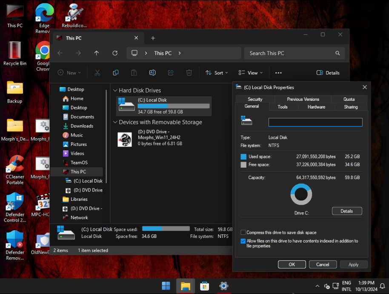Open TeamOS in the navigation pane
The width and height of the screenshot is (389, 294).
click(79, 163)
